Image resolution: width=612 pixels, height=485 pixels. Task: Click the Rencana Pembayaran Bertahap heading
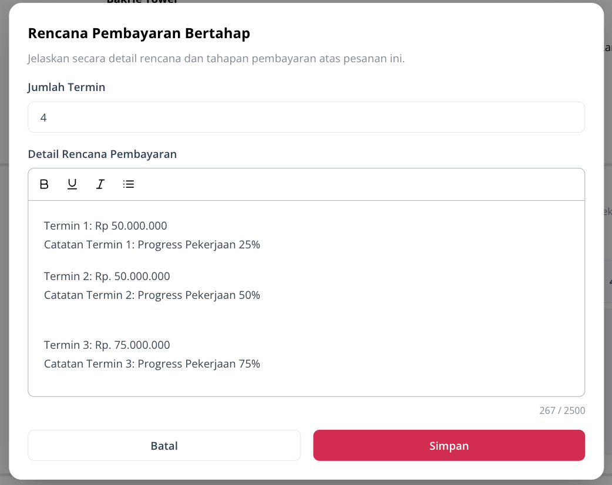[x=139, y=33]
